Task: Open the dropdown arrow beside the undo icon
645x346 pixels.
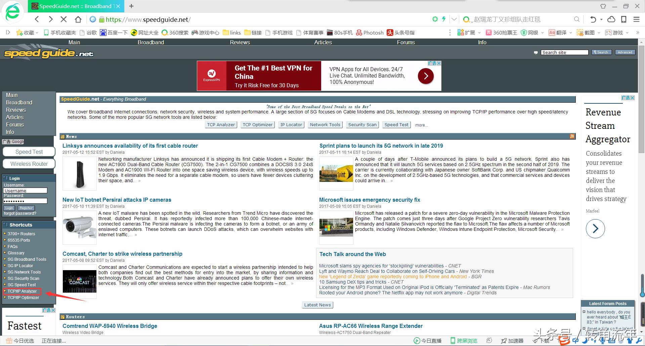Action: coord(601,19)
